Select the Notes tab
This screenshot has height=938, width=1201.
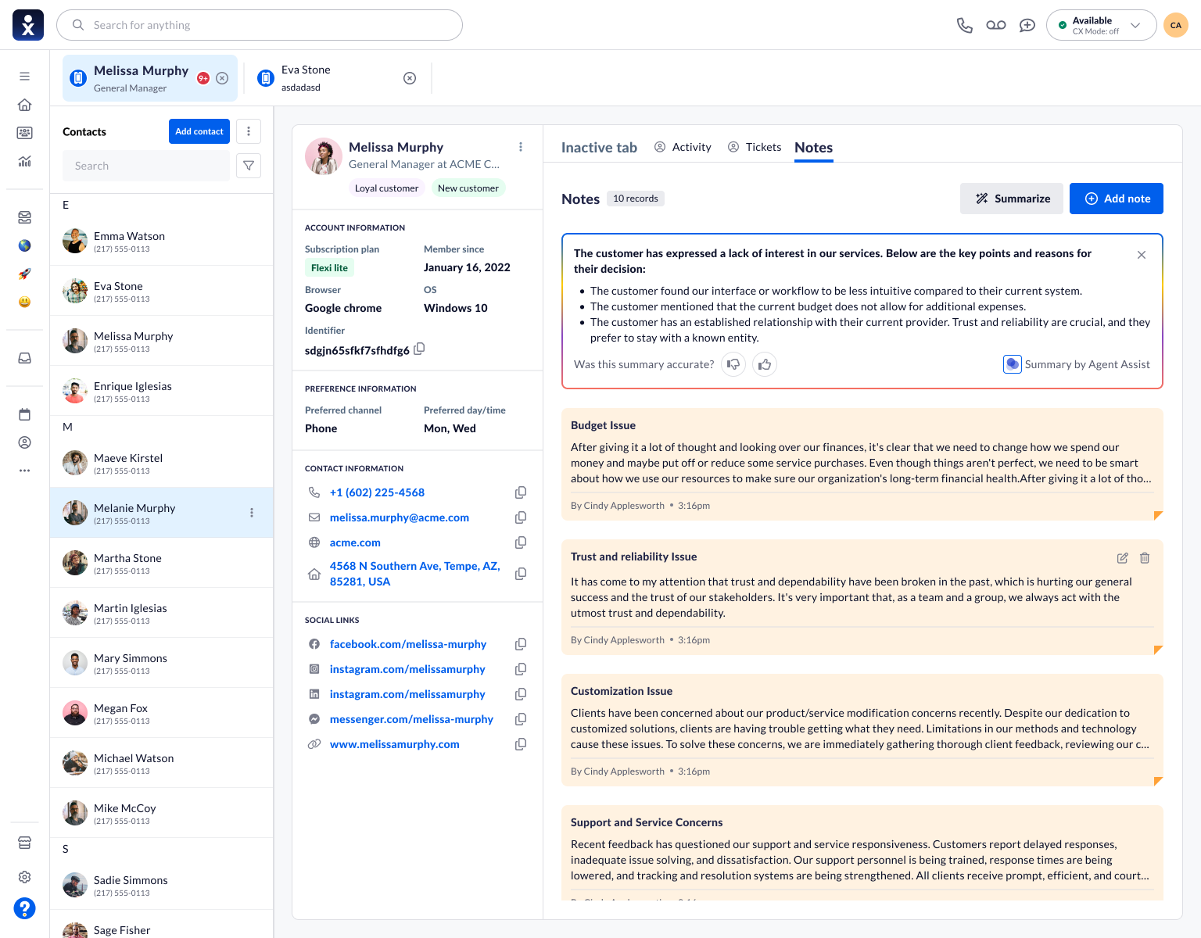tap(814, 148)
